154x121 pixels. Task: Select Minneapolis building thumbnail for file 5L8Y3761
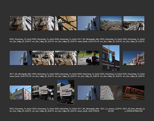tap(88, 23)
